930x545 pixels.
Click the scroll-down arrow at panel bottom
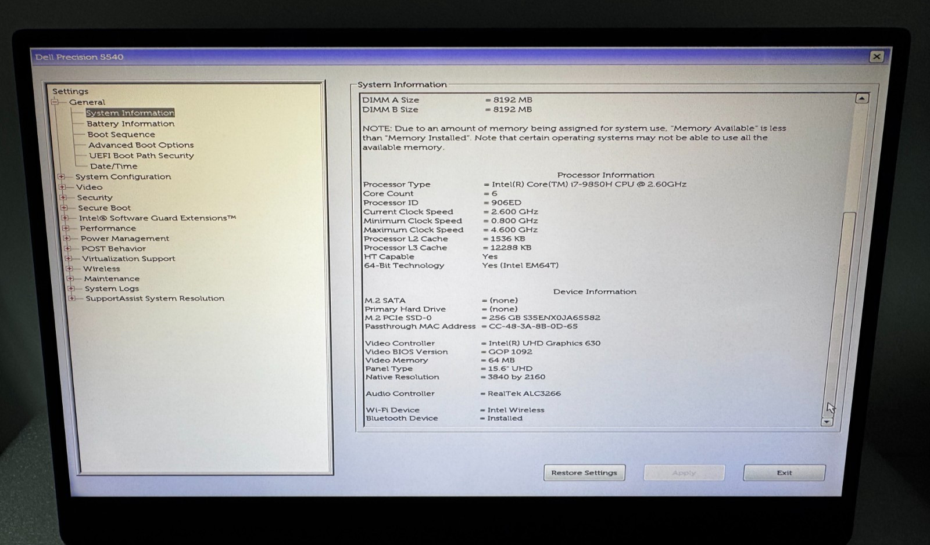(827, 422)
